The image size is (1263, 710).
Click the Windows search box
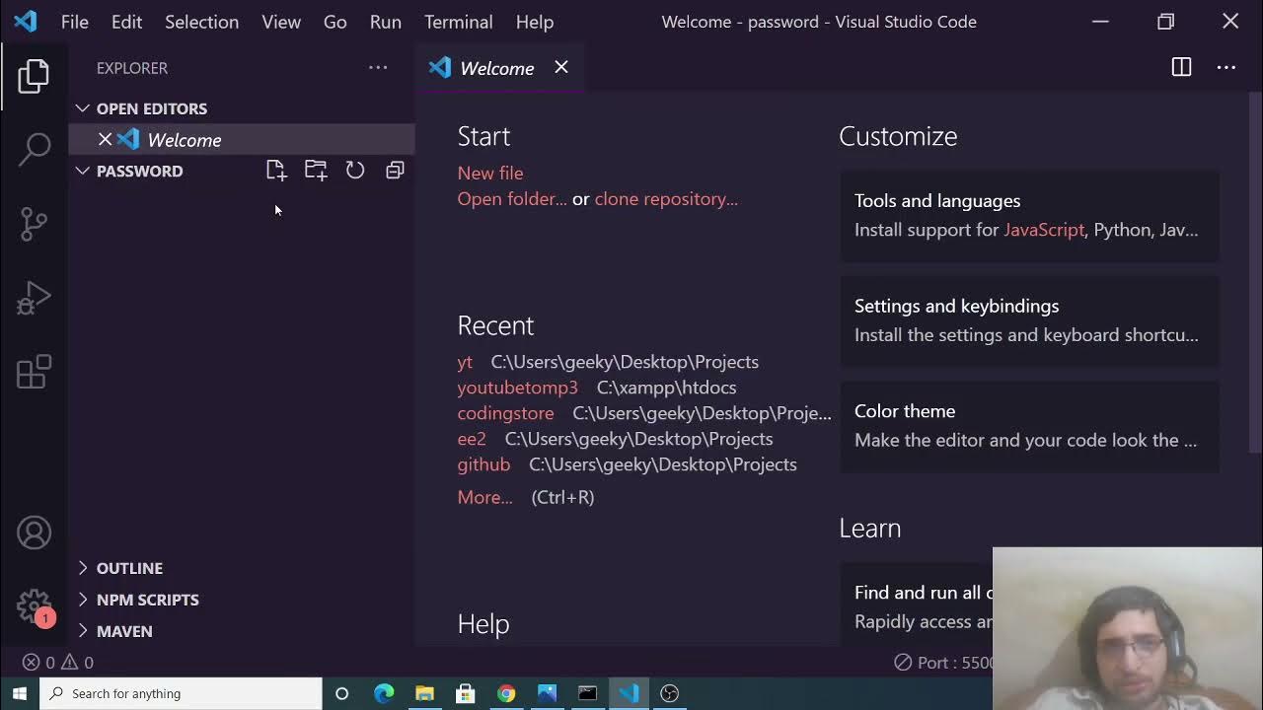coord(181,693)
